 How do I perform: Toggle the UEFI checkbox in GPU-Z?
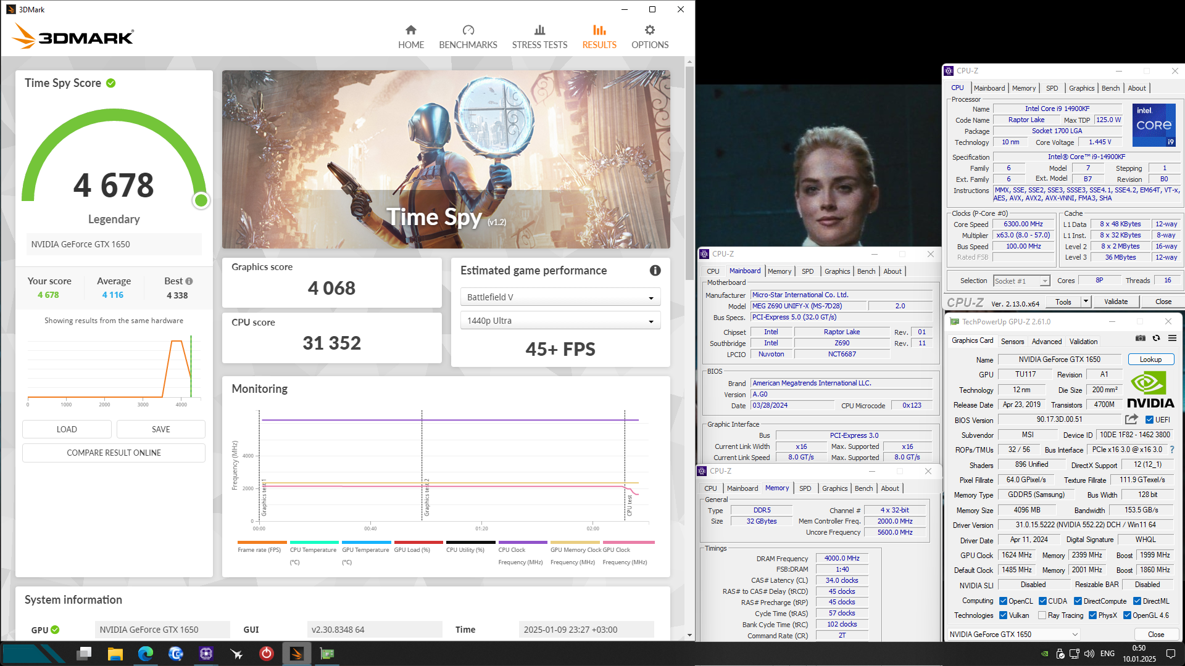(1149, 420)
